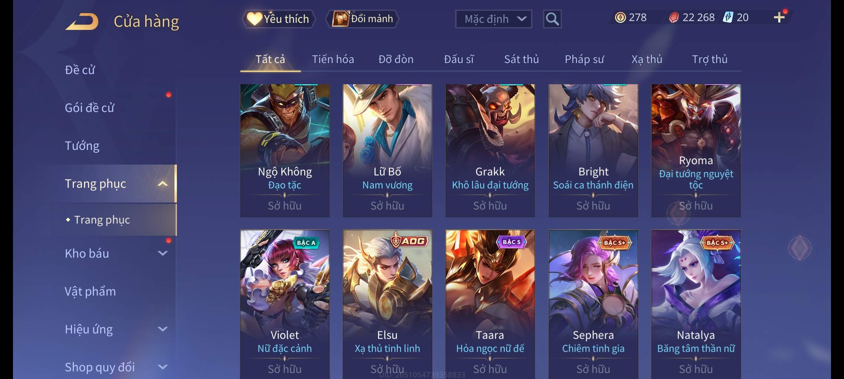The width and height of the screenshot is (844, 379).
Task: Switch to the Pháp sư tab
Action: point(584,59)
